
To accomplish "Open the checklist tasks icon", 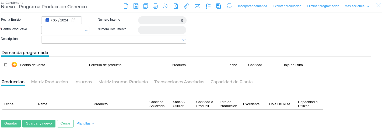I will 208,6.
